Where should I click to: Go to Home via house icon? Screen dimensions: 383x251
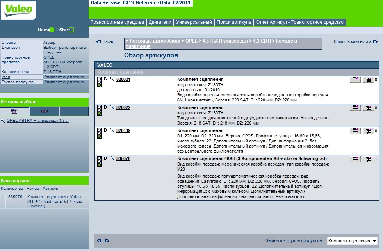tap(52, 29)
